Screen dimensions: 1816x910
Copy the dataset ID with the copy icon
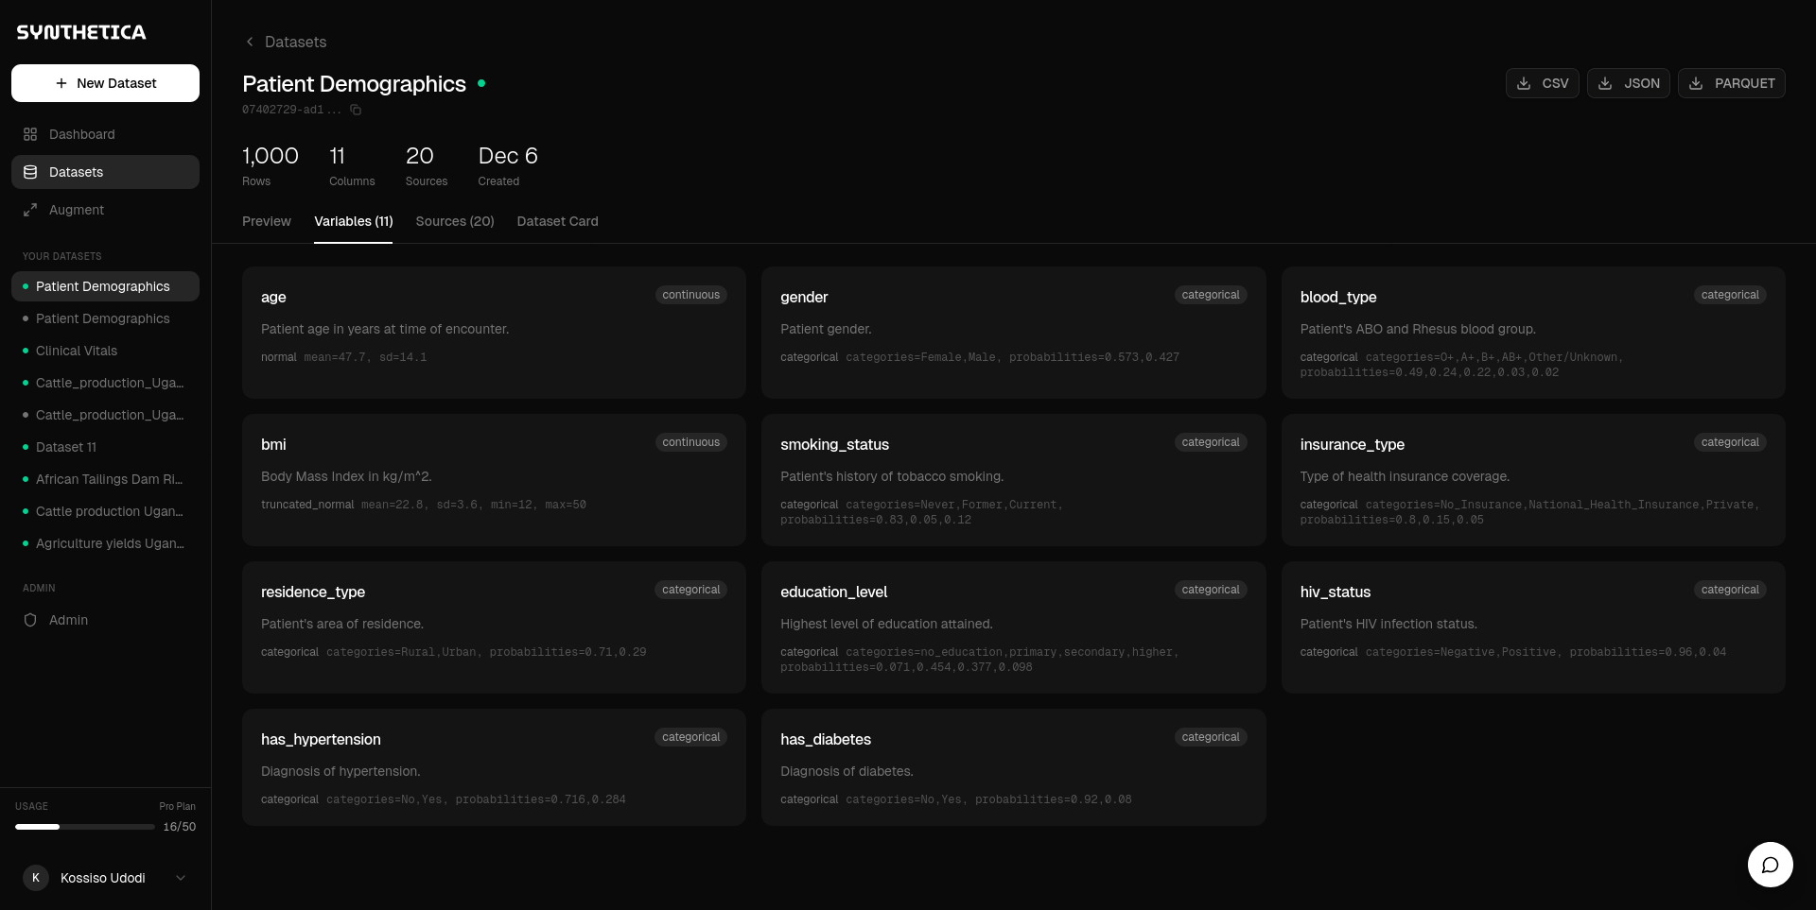point(356,110)
